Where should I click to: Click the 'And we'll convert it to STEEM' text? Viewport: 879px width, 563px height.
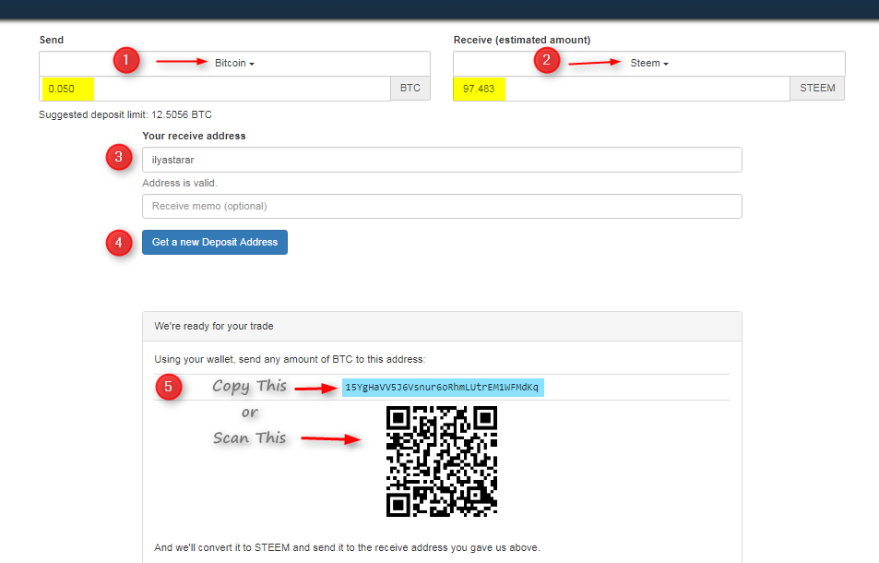click(347, 547)
